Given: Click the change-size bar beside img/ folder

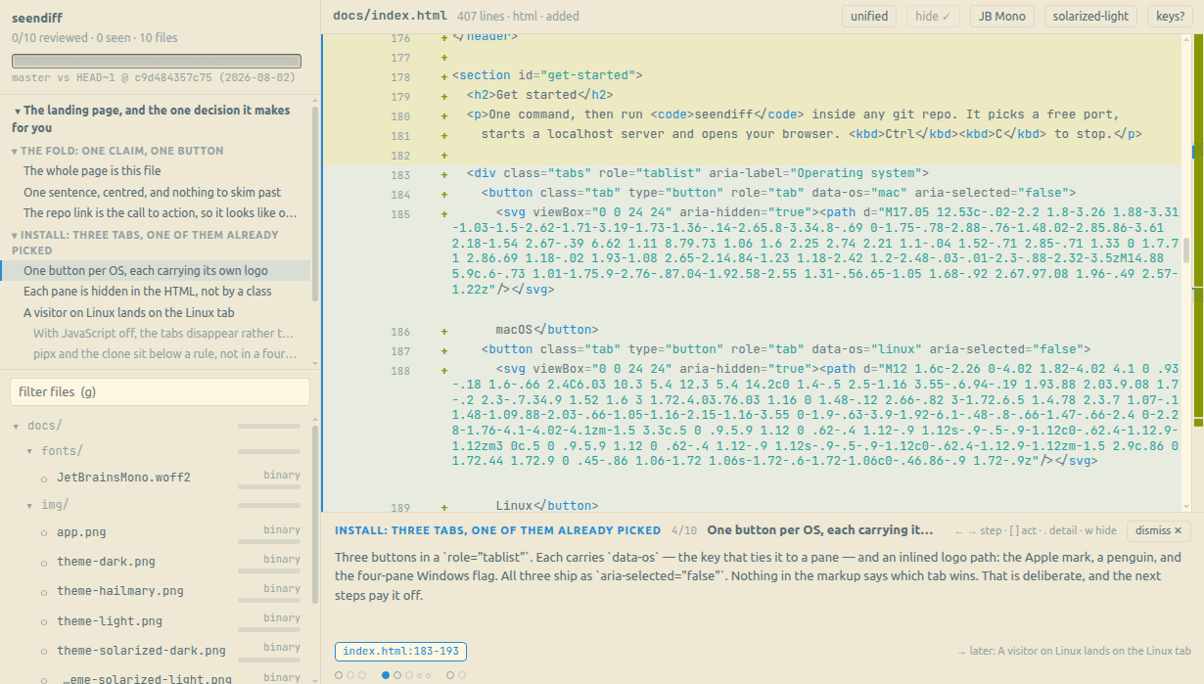Looking at the screenshot, I should 269,506.
